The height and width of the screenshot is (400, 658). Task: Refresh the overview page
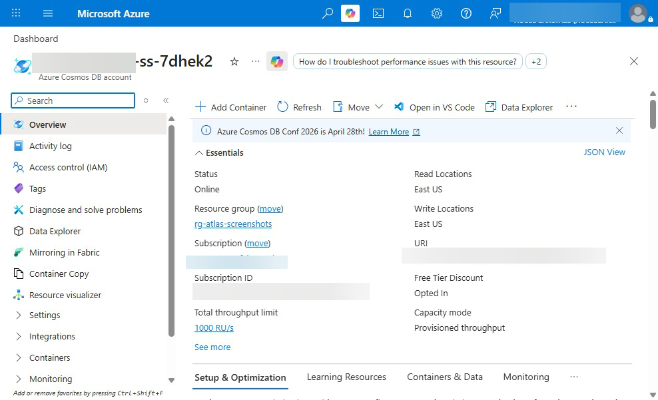coord(299,107)
